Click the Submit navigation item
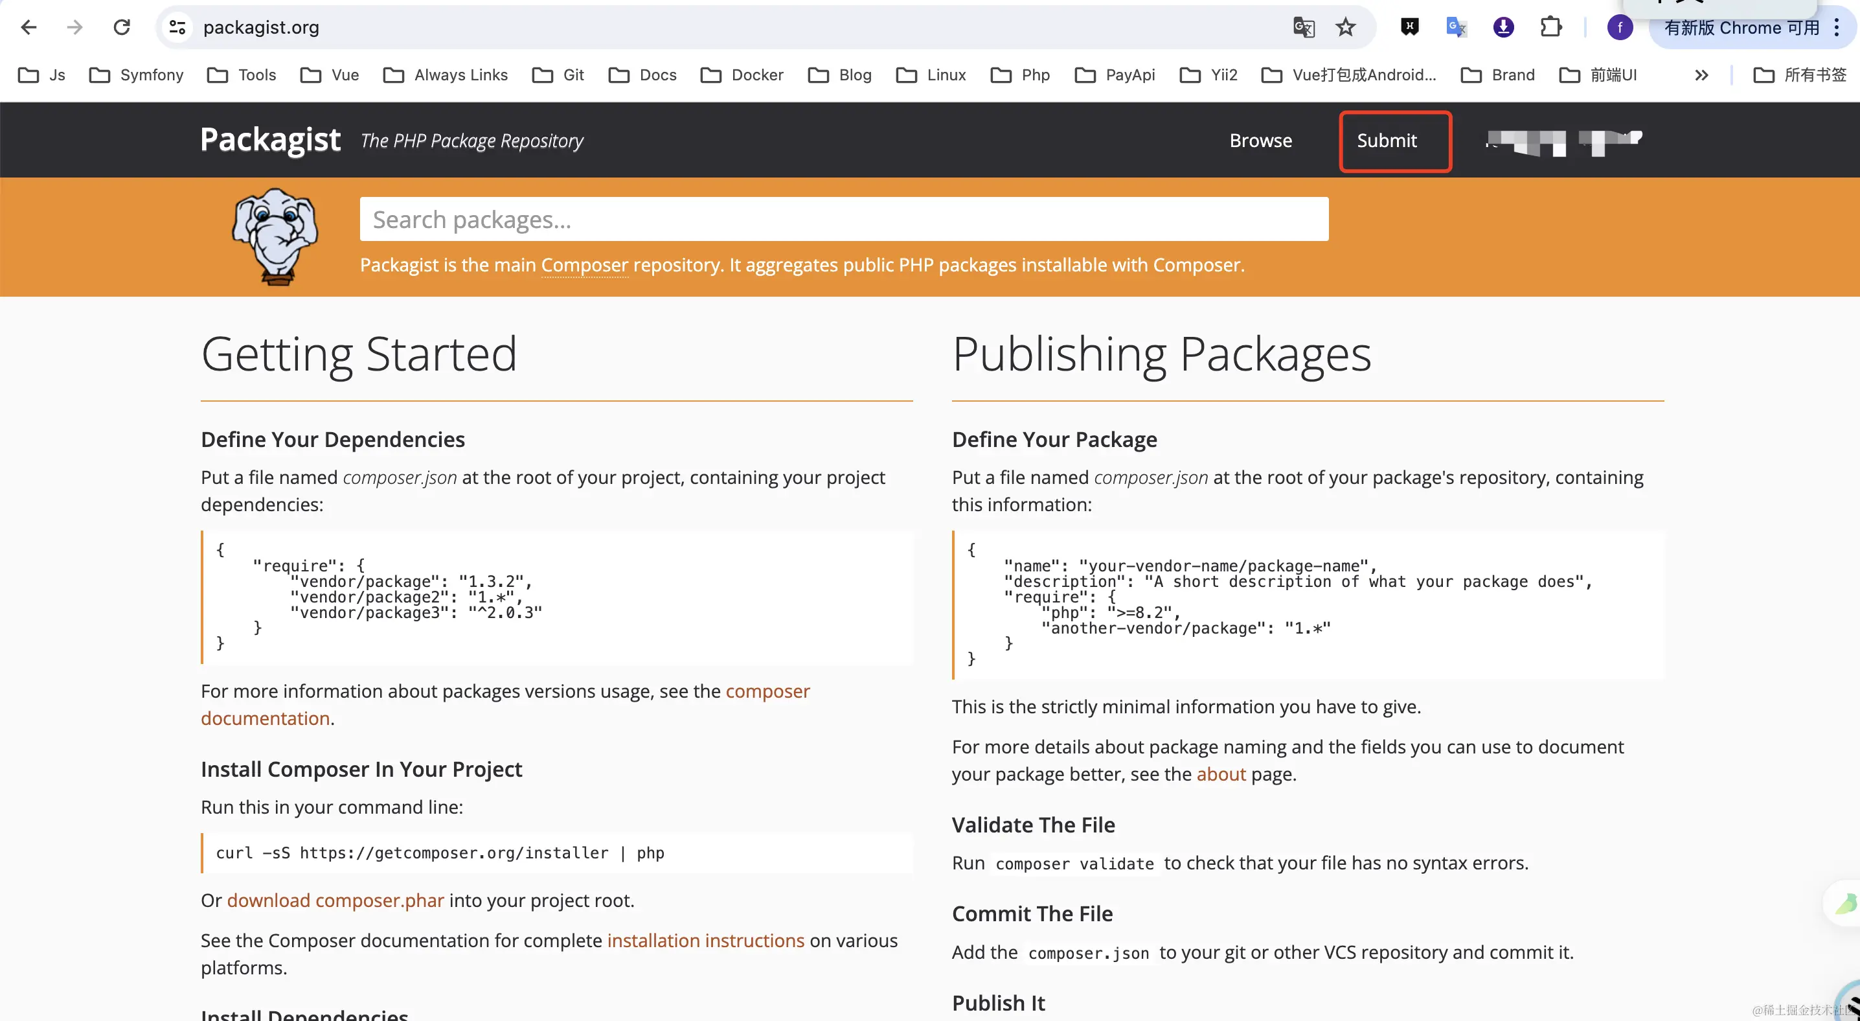 click(1387, 140)
